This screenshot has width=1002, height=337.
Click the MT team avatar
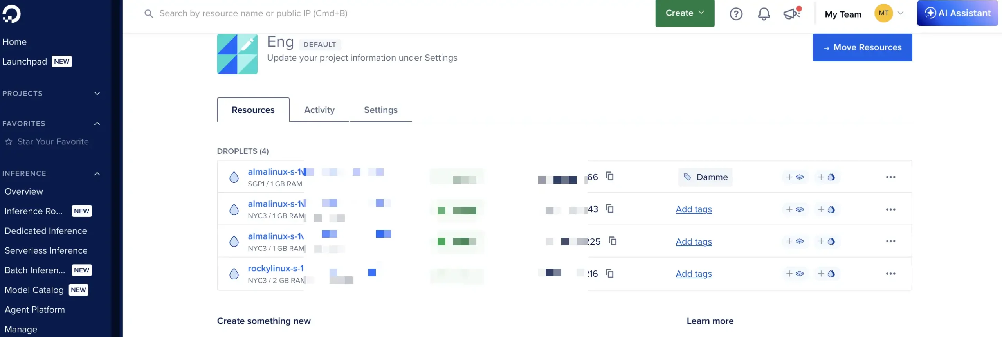point(883,13)
